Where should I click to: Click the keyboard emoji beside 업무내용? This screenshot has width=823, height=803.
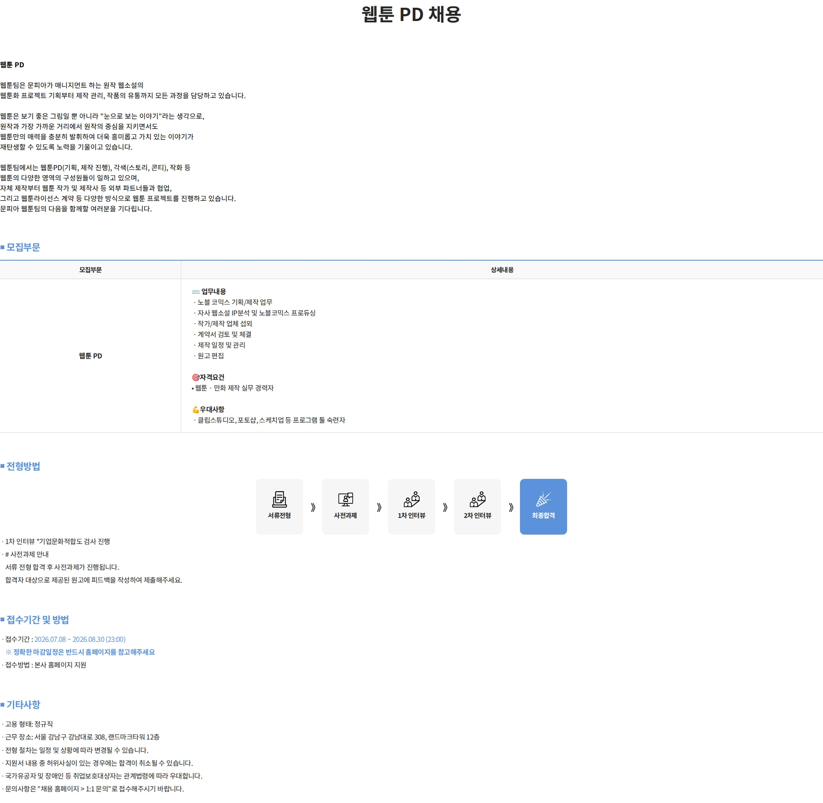point(196,292)
